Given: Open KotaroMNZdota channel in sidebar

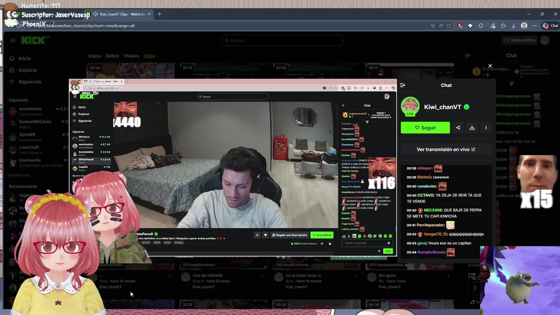Looking at the screenshot, I should [37, 124].
